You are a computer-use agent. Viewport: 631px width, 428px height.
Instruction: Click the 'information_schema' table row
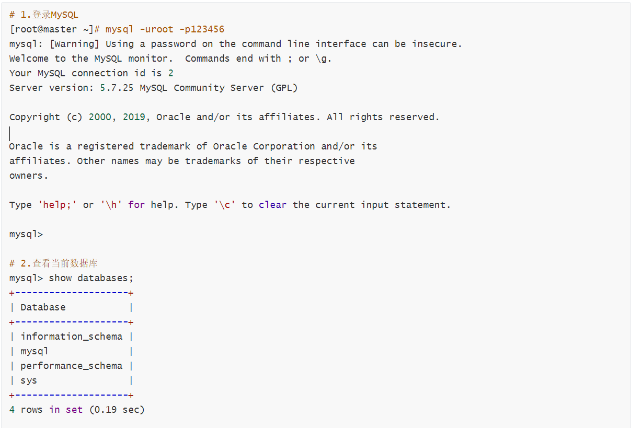coord(71,337)
